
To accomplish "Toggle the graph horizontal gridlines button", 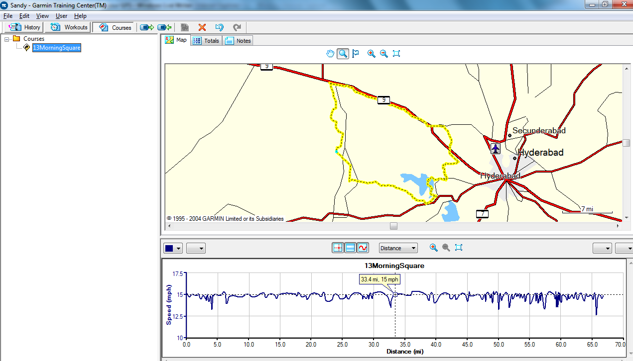I will (x=350, y=248).
